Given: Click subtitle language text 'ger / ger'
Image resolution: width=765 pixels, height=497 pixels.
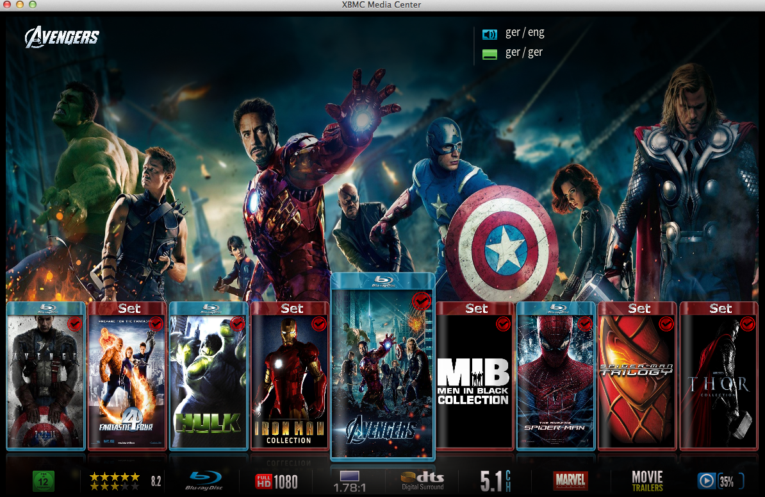Looking at the screenshot, I should point(524,53).
